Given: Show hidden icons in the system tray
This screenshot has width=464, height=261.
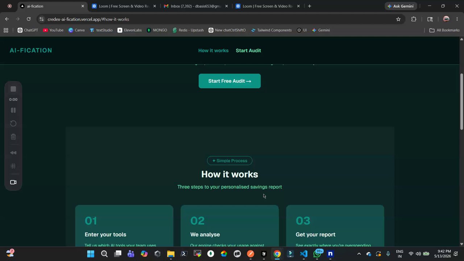Looking at the screenshot, I should point(359,254).
